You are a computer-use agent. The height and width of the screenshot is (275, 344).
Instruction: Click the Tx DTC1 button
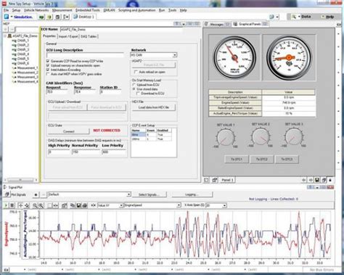pyautogui.click(x=236, y=159)
